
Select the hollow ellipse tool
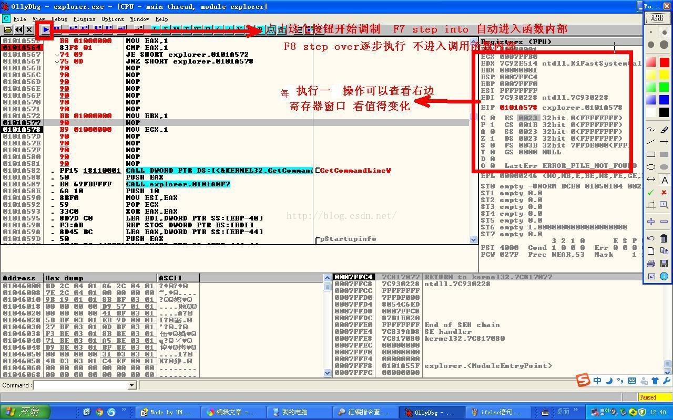pos(651,167)
